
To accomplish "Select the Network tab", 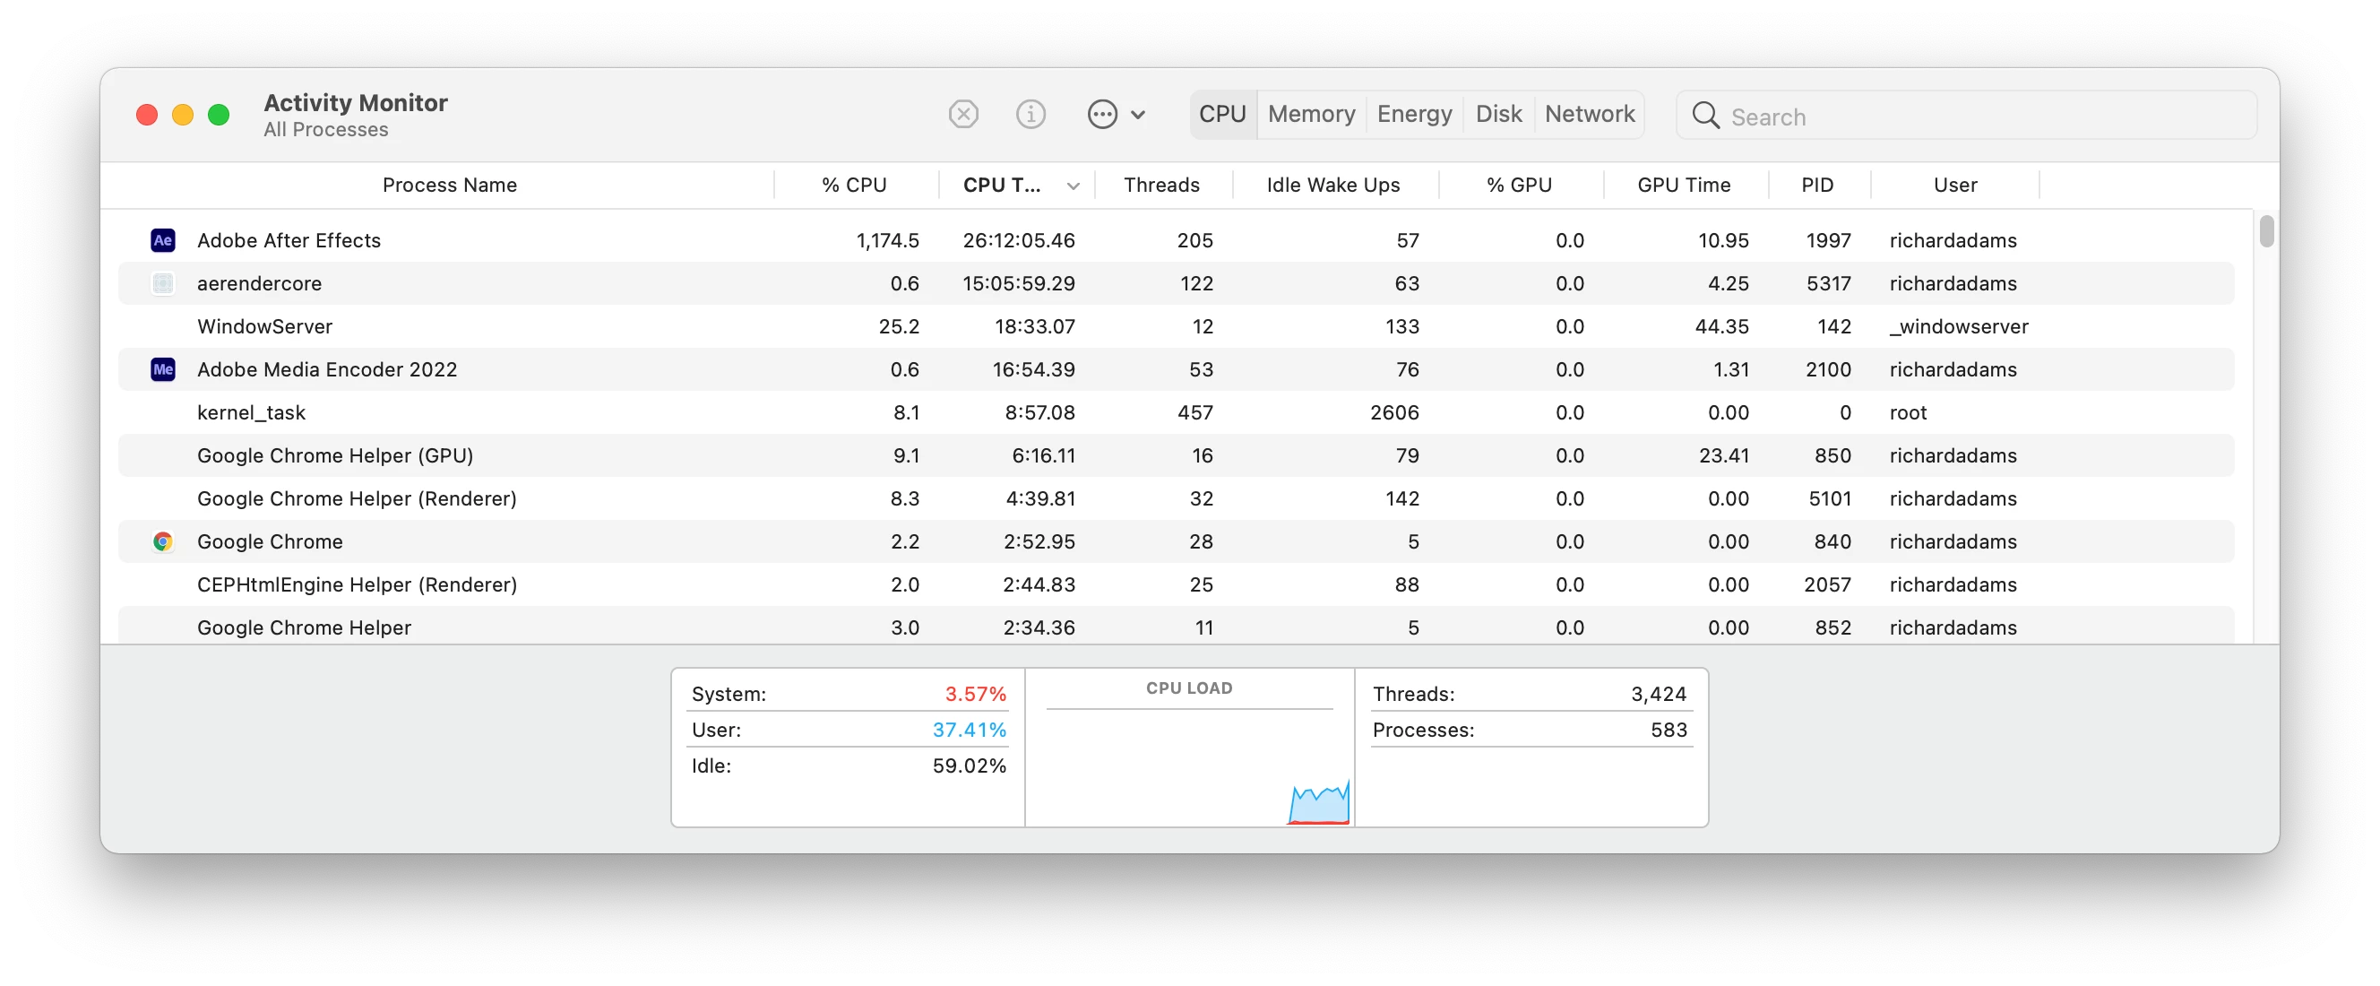I will tap(1589, 114).
